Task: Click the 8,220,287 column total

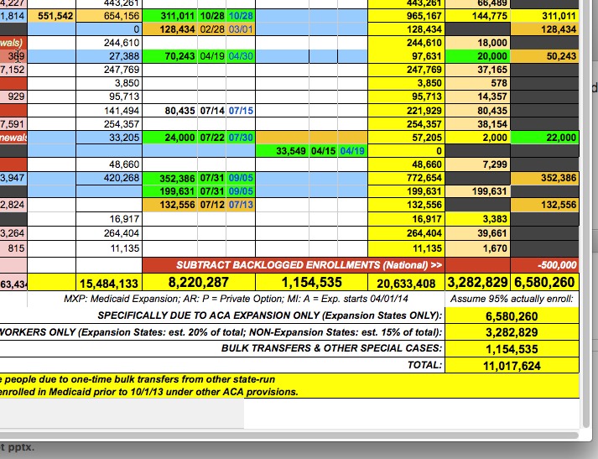Action: tap(198, 283)
